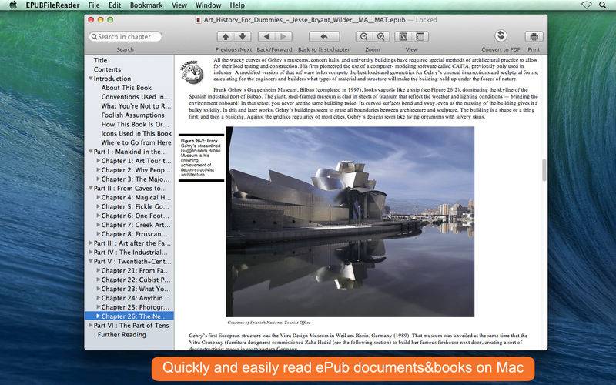Zoom in with plus magnifier
Viewport: 616px width, 385px height.
(381, 36)
